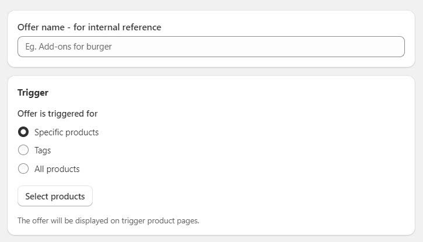The height and width of the screenshot is (242, 423).
Task: Click the "Tags" label text
Action: pyautogui.click(x=43, y=150)
